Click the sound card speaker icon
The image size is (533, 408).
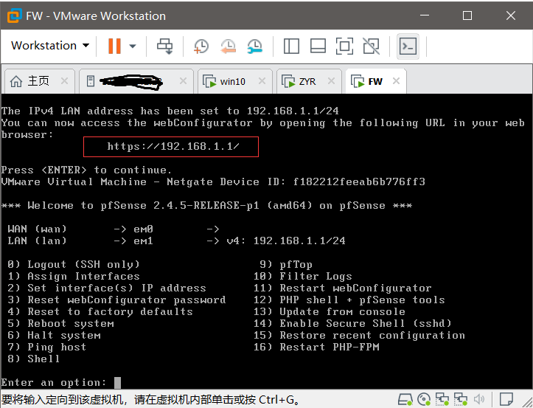[479, 399]
